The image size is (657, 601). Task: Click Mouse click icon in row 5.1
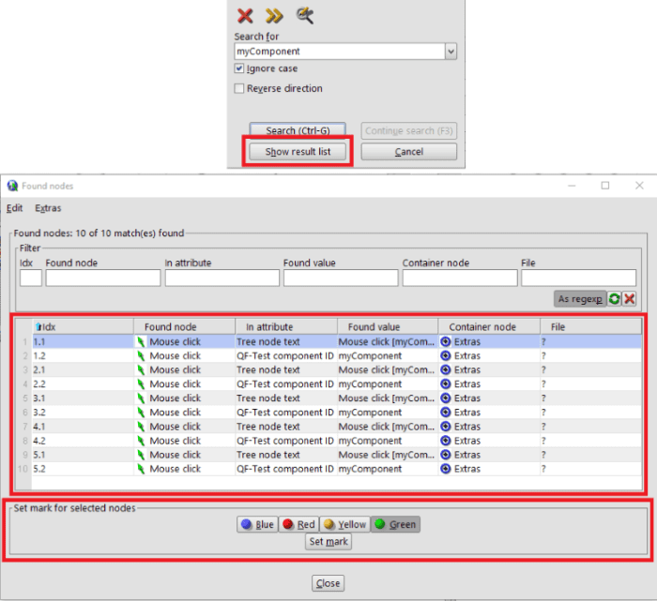pos(141,455)
